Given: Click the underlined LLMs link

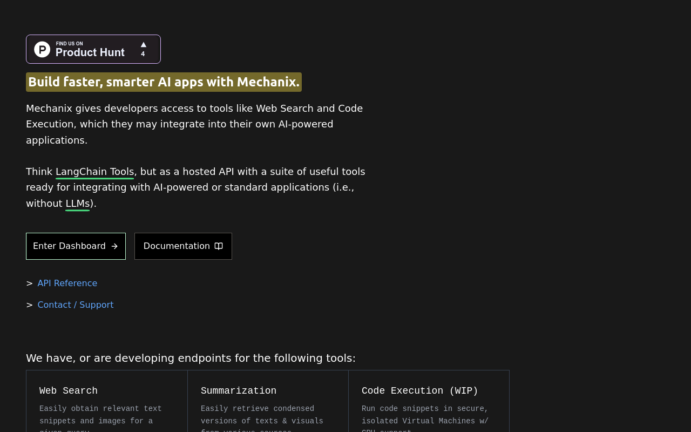Looking at the screenshot, I should pyautogui.click(x=77, y=204).
